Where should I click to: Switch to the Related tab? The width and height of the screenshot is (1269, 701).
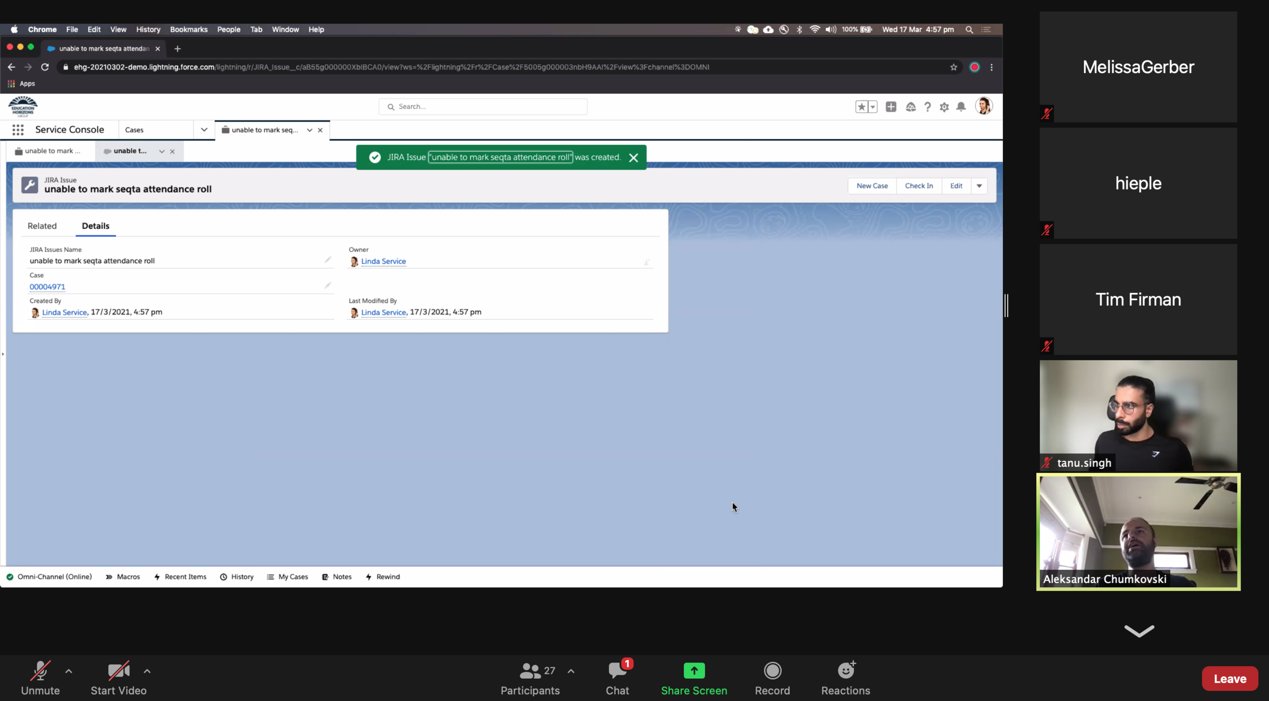(x=42, y=226)
